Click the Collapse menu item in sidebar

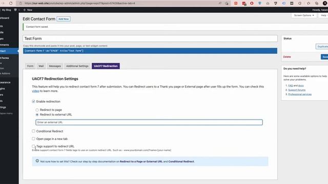tap(6, 113)
